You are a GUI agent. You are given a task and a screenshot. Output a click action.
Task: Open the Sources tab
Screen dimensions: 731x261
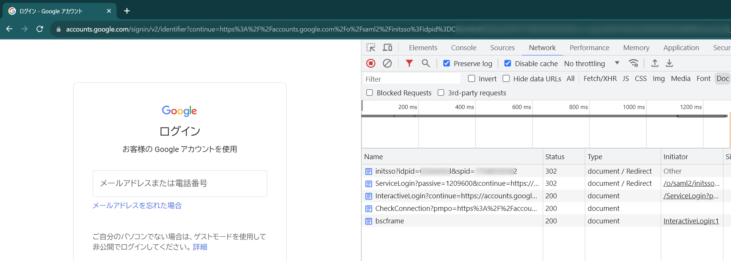pos(503,47)
